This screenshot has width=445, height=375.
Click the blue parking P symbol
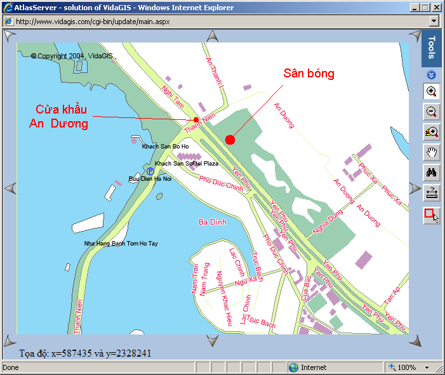[x=150, y=171]
